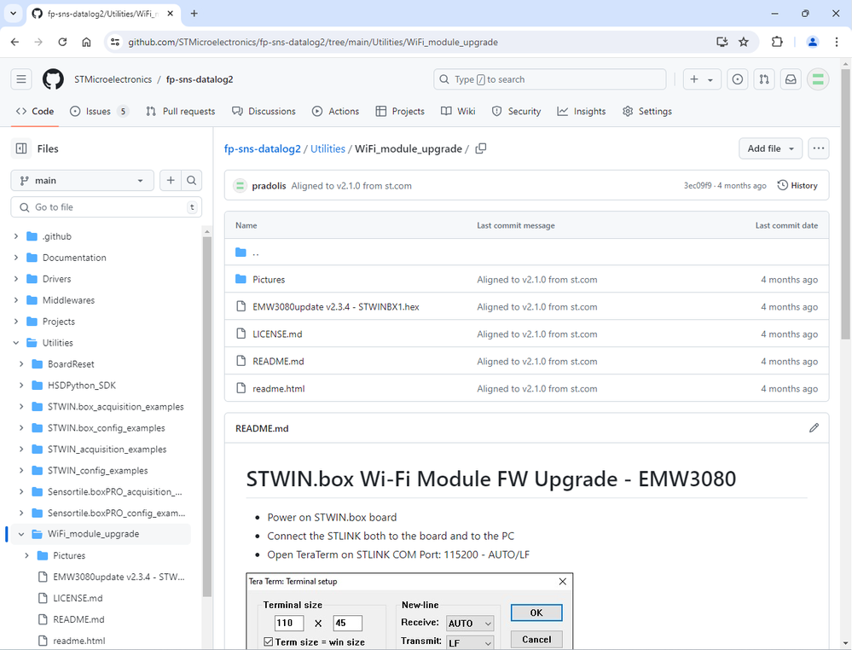Open the fp-sns-datalog2 breadcrumb link
Viewport: 852px width, 650px height.
tap(263, 149)
